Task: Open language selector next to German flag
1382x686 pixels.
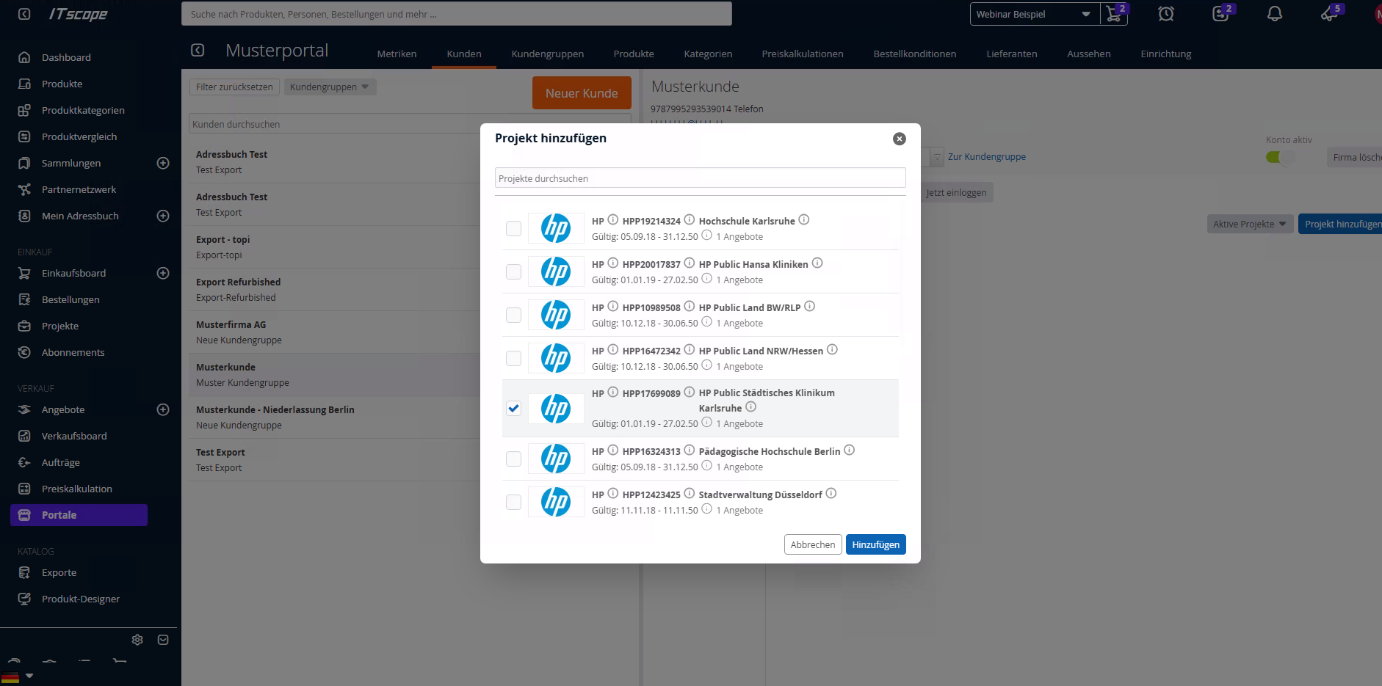Action: pyautogui.click(x=29, y=676)
